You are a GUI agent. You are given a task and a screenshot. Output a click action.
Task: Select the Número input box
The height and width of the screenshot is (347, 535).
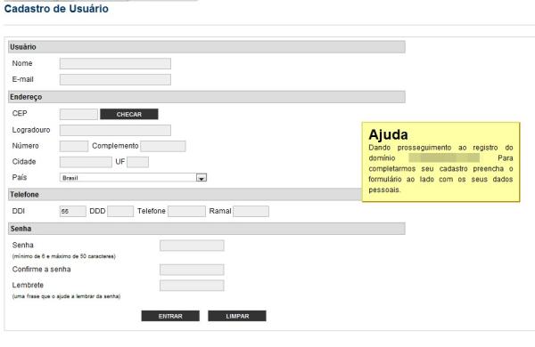coord(74,146)
